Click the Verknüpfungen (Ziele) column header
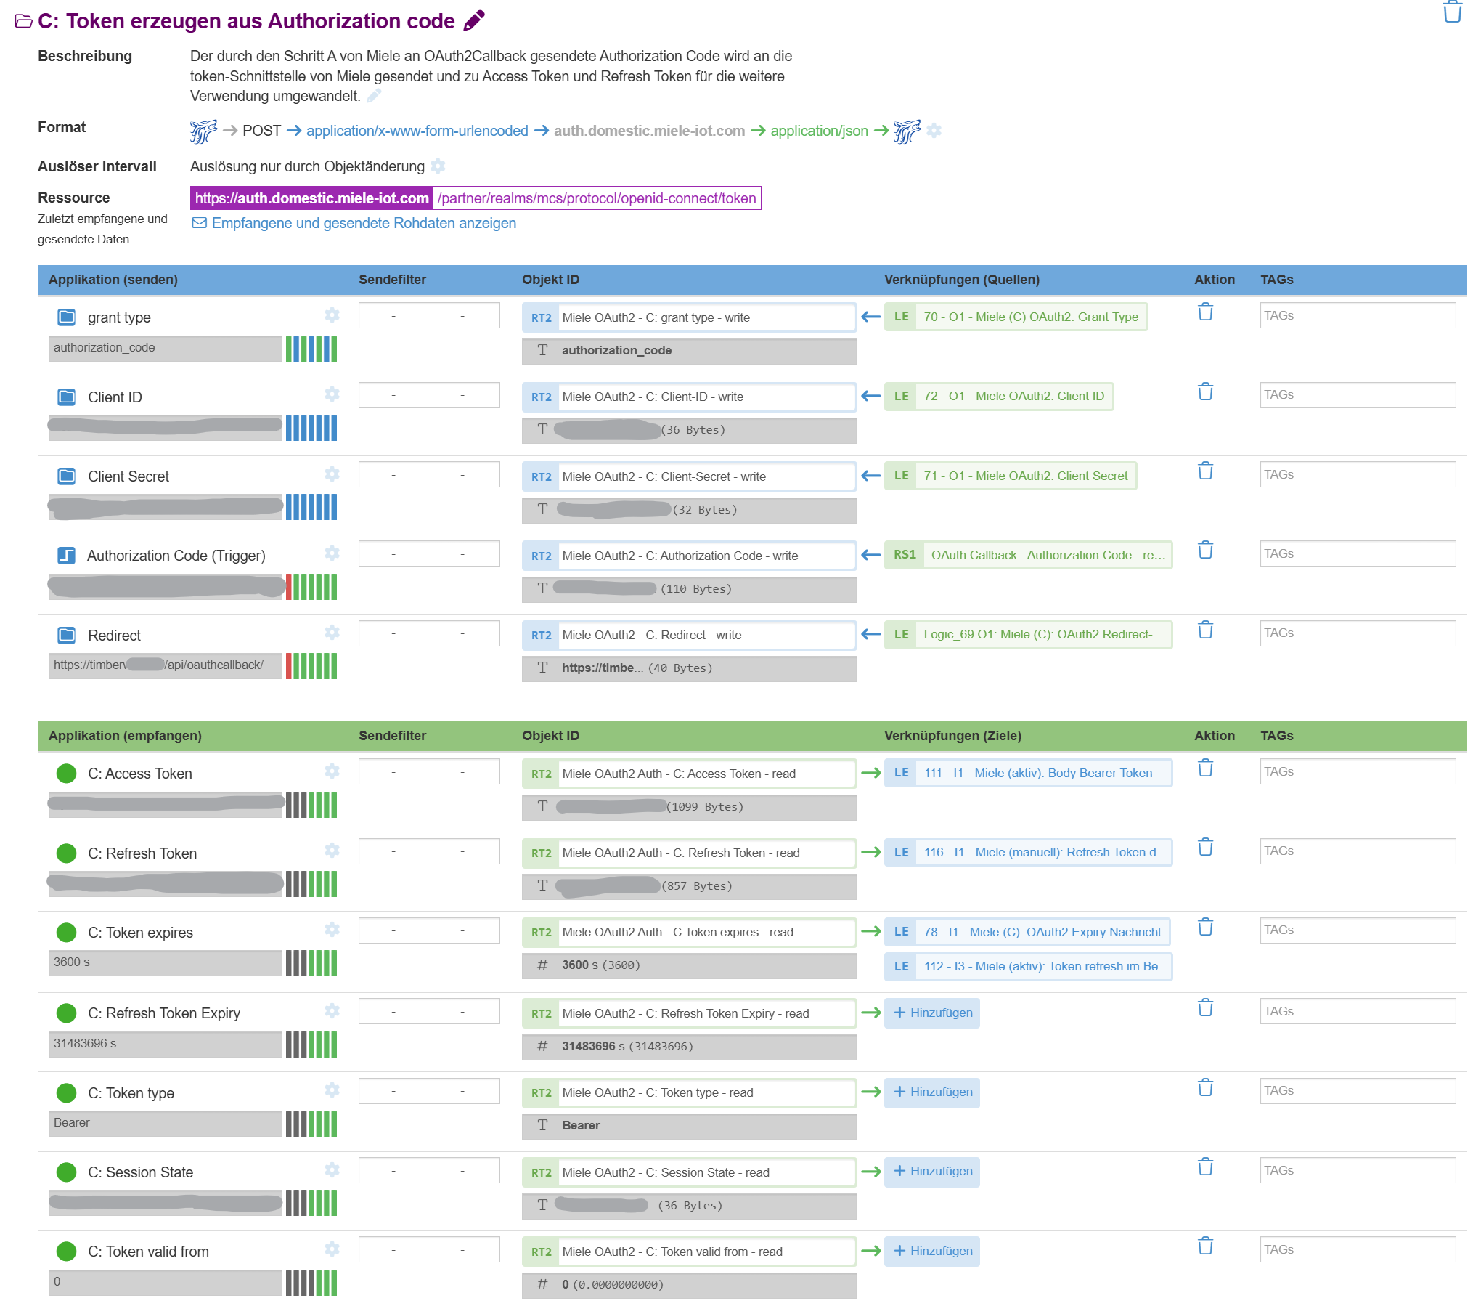This screenshot has width=1473, height=1306. 952,736
